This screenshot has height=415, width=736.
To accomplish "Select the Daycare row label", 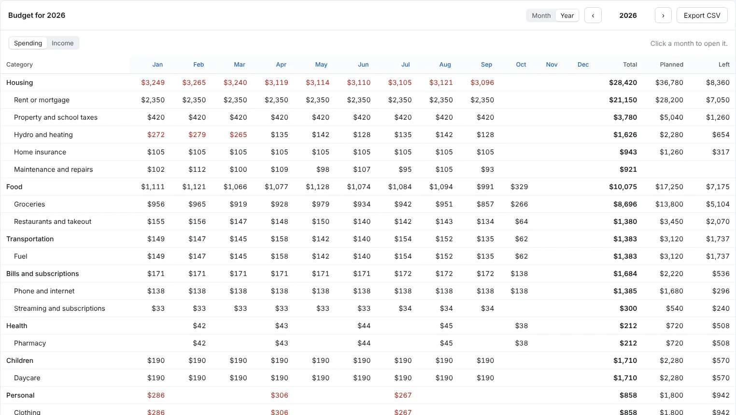I will (27, 378).
